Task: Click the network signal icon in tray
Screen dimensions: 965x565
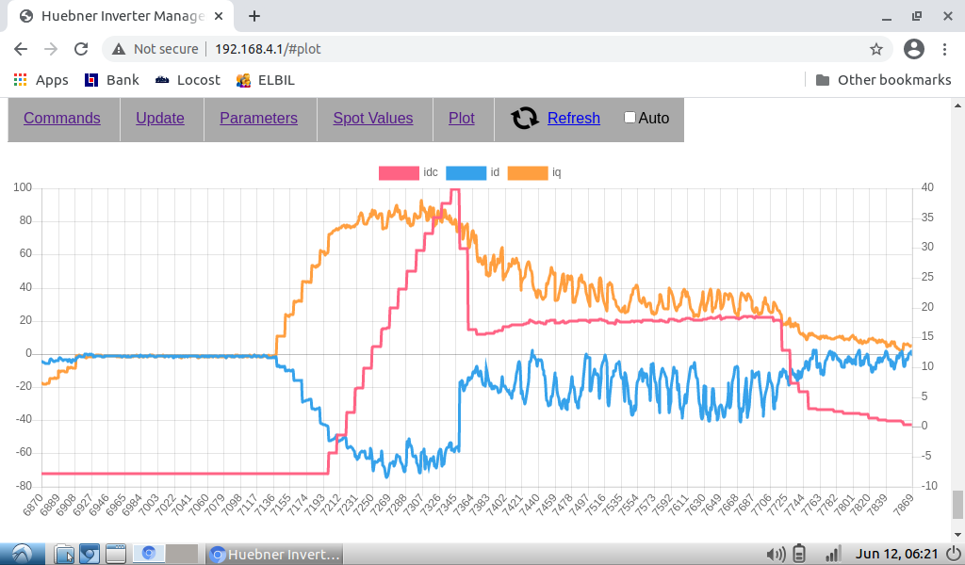Action: (832, 554)
